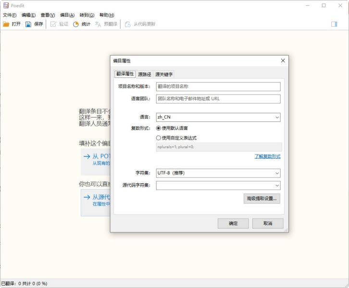Switch to the 源关键字 tab
Viewport: 349px width, 288px height.
[x=164, y=74]
